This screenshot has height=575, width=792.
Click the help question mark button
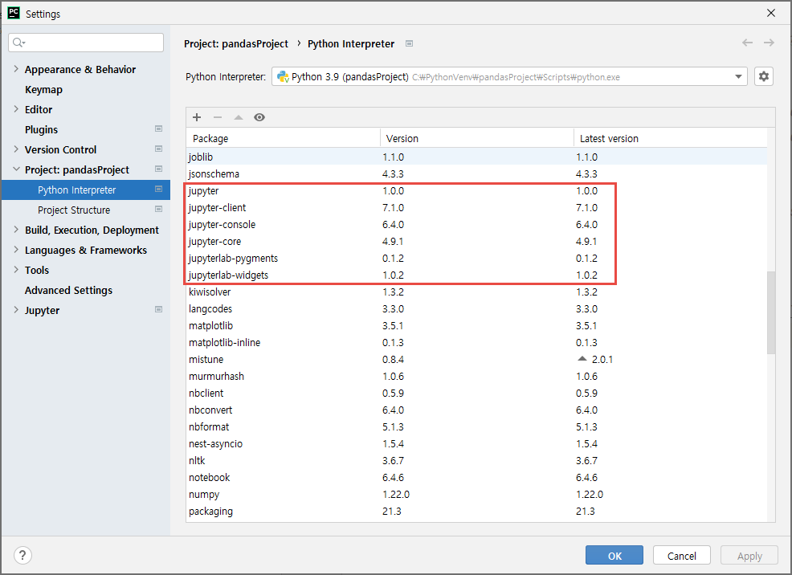[22, 555]
